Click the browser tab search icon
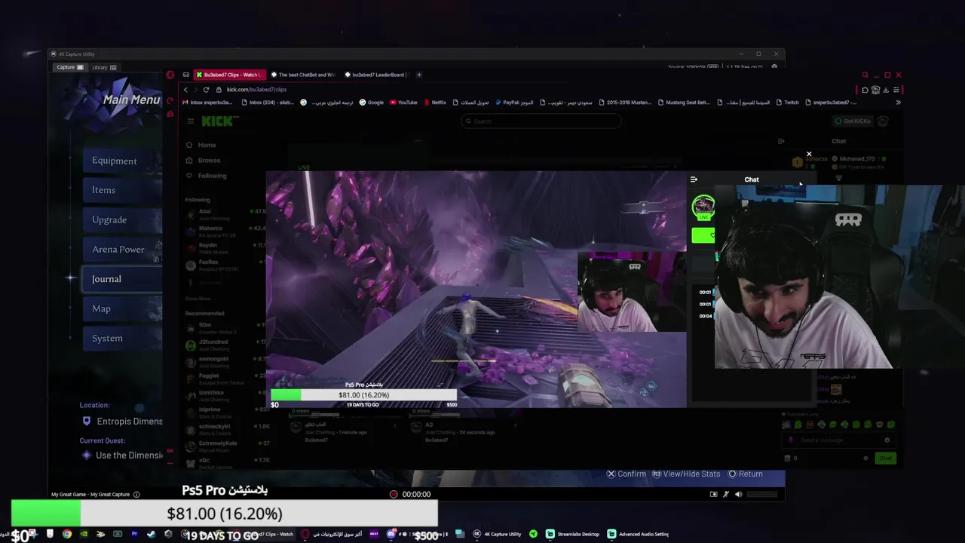 pyautogui.click(x=865, y=75)
